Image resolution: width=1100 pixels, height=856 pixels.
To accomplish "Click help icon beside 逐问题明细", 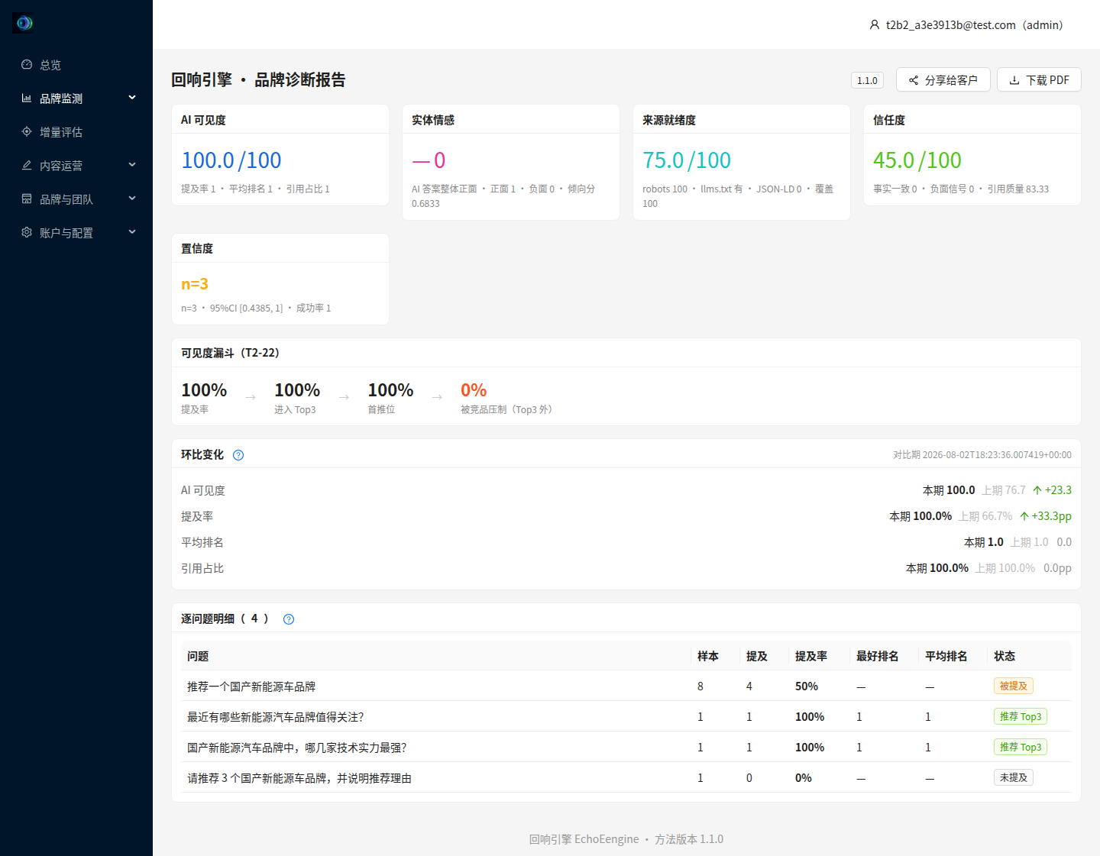I will click(x=289, y=619).
